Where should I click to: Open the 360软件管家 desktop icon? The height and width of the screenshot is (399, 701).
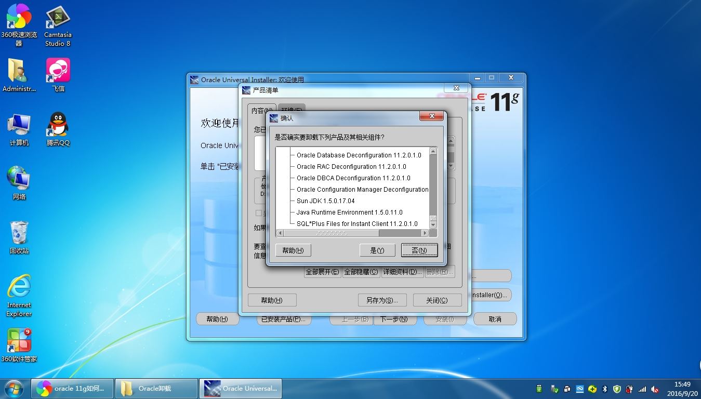point(19,345)
